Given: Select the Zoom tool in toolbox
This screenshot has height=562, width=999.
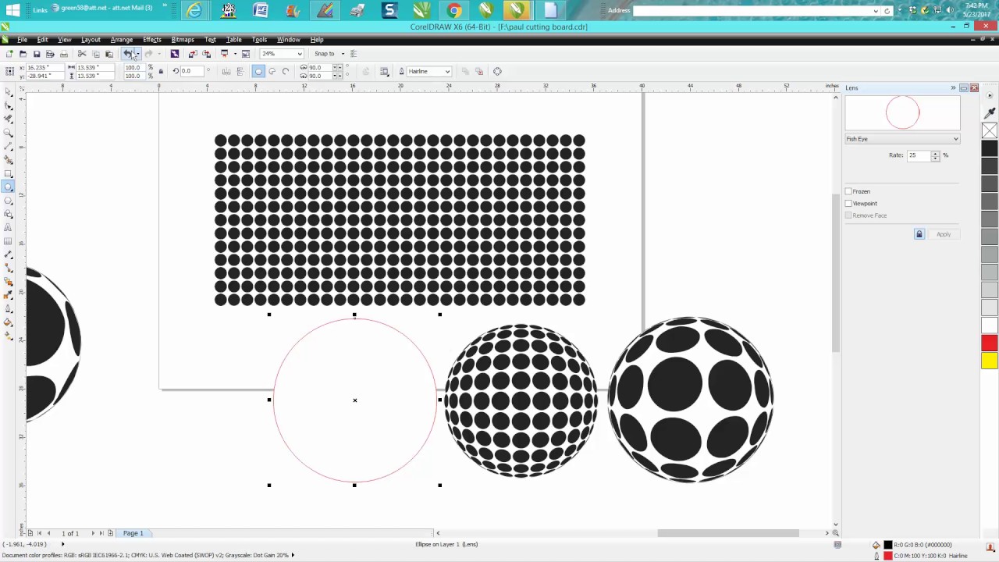Looking at the screenshot, I should [x=8, y=133].
